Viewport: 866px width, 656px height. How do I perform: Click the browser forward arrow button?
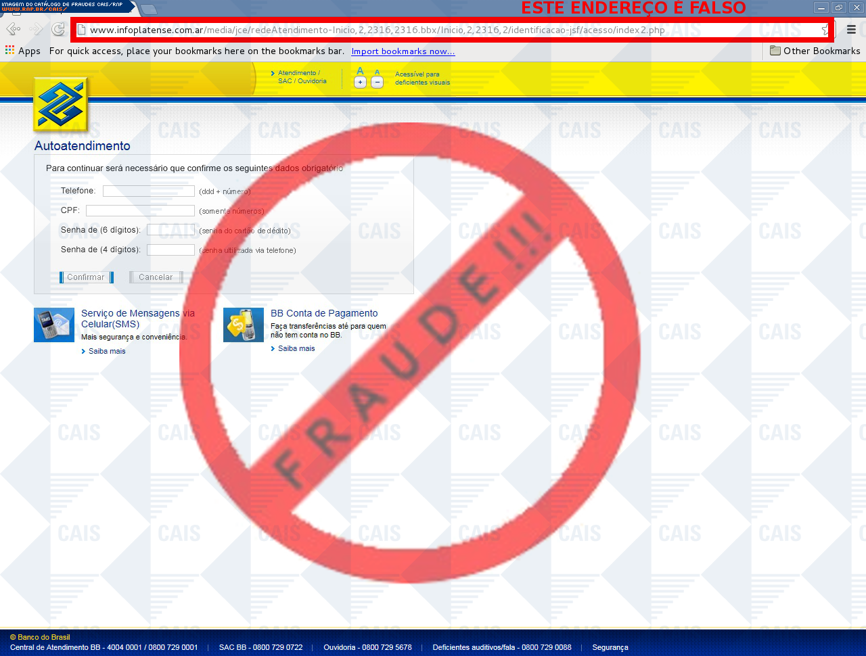point(36,29)
